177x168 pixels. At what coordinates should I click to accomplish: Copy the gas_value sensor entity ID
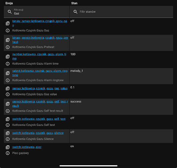(8, 88)
